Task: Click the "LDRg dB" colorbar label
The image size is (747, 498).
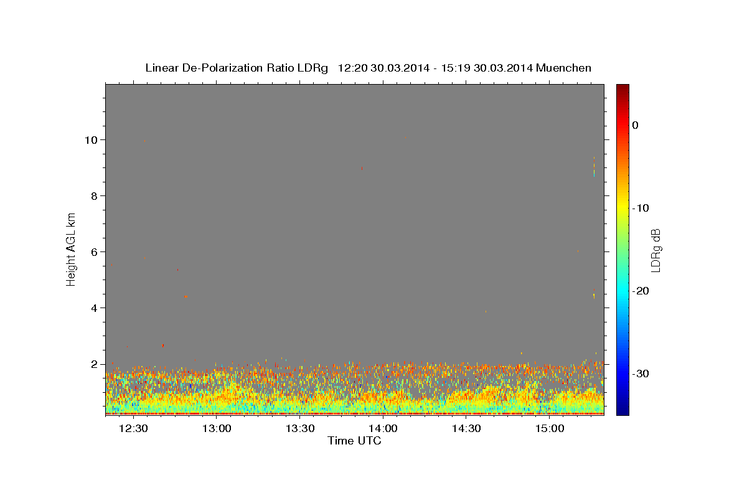Action: tap(655, 250)
